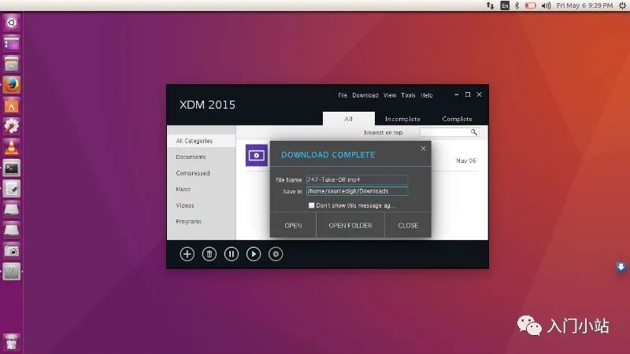Open the system power cog menu
The width and height of the screenshot is (630, 354).
622,6
